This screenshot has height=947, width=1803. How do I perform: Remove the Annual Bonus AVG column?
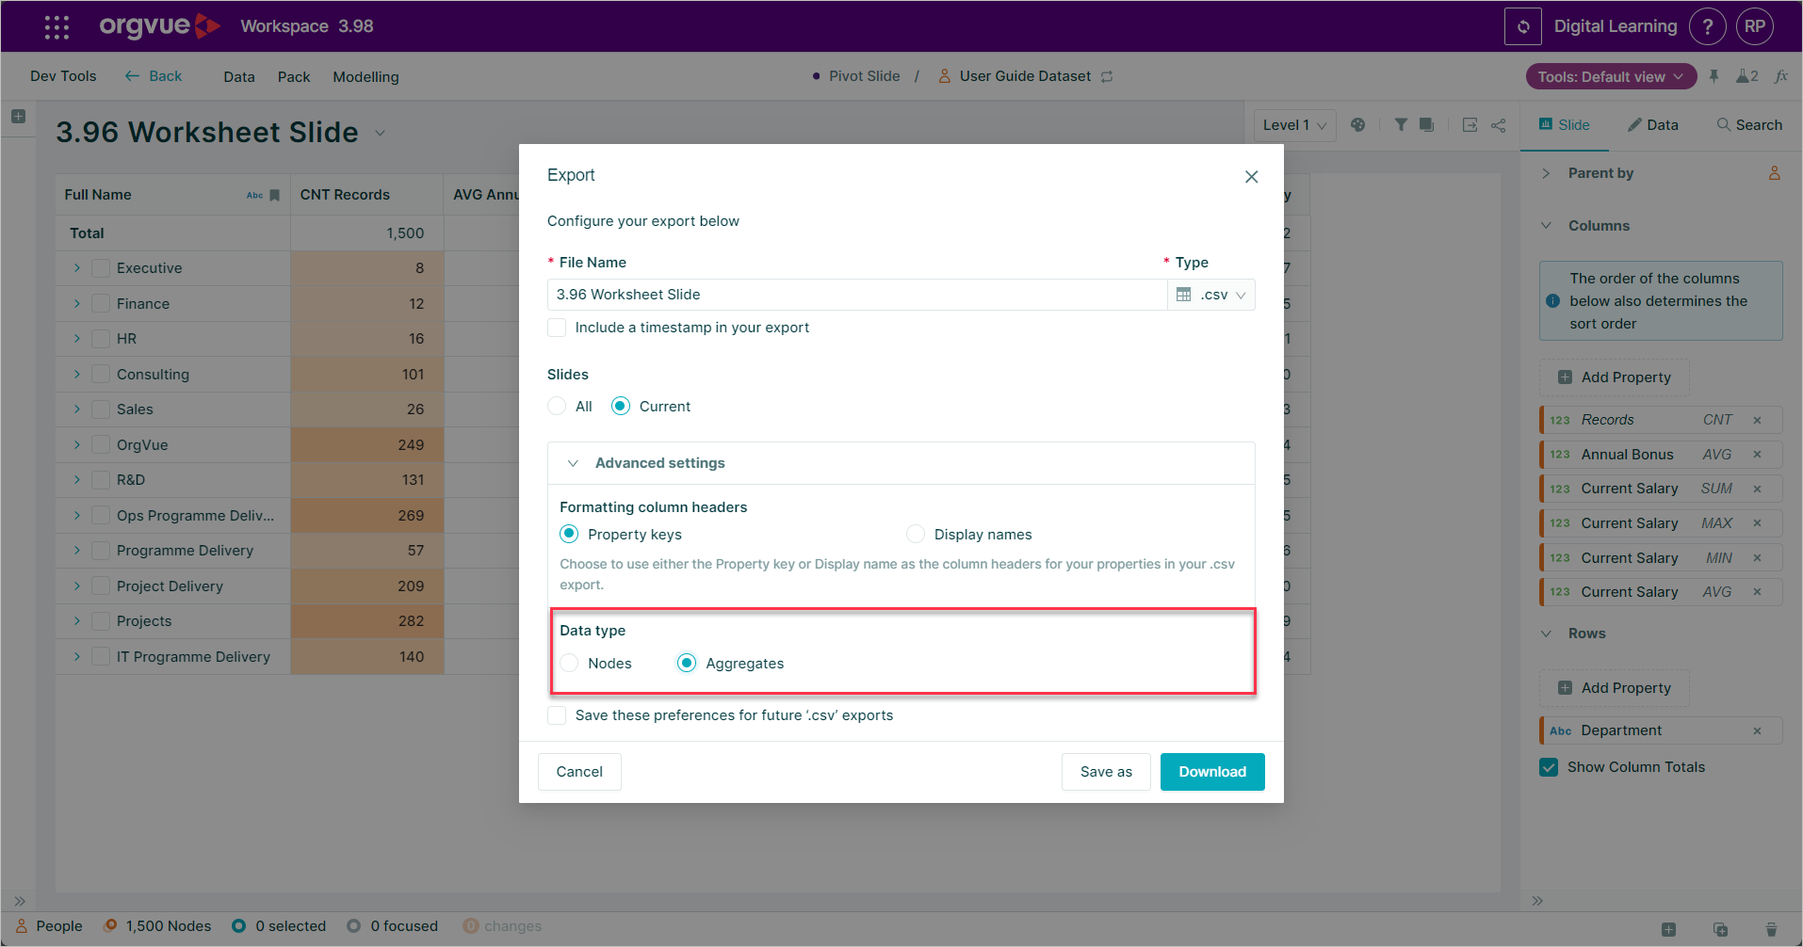(1757, 455)
